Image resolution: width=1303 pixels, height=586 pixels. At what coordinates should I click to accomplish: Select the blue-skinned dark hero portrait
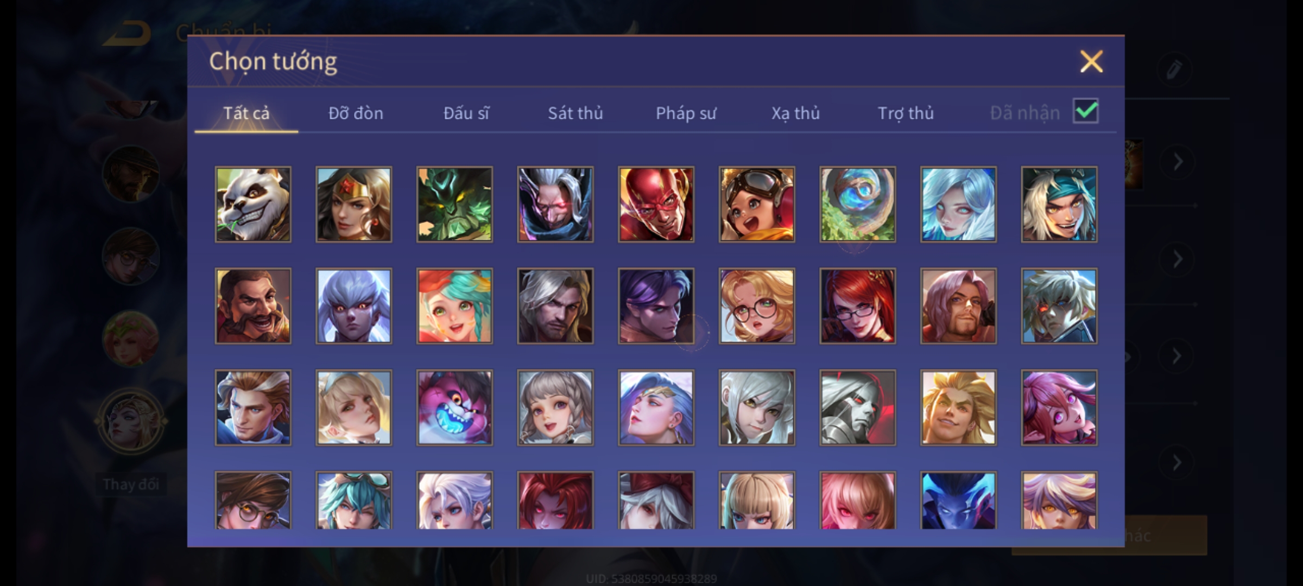click(958, 500)
